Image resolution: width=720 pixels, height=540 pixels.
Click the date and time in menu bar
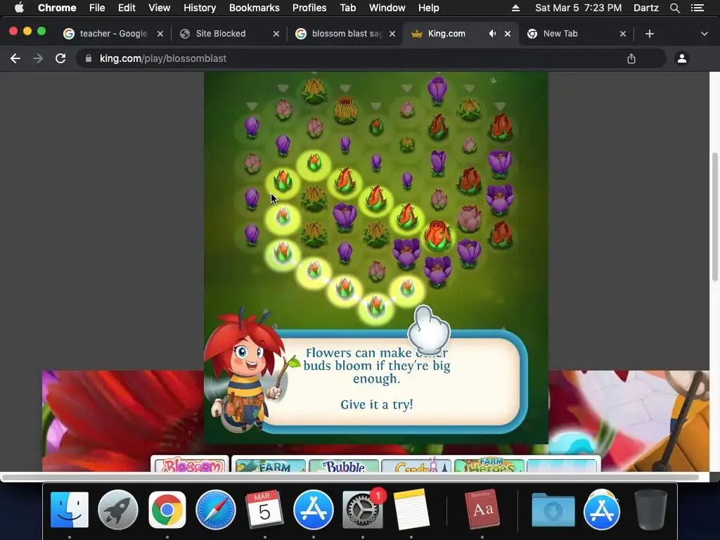[578, 8]
